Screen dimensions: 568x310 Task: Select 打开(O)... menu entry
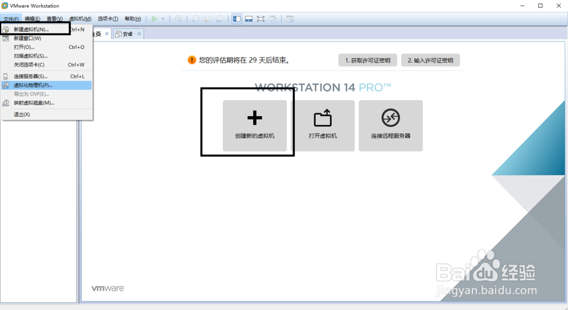(x=47, y=47)
